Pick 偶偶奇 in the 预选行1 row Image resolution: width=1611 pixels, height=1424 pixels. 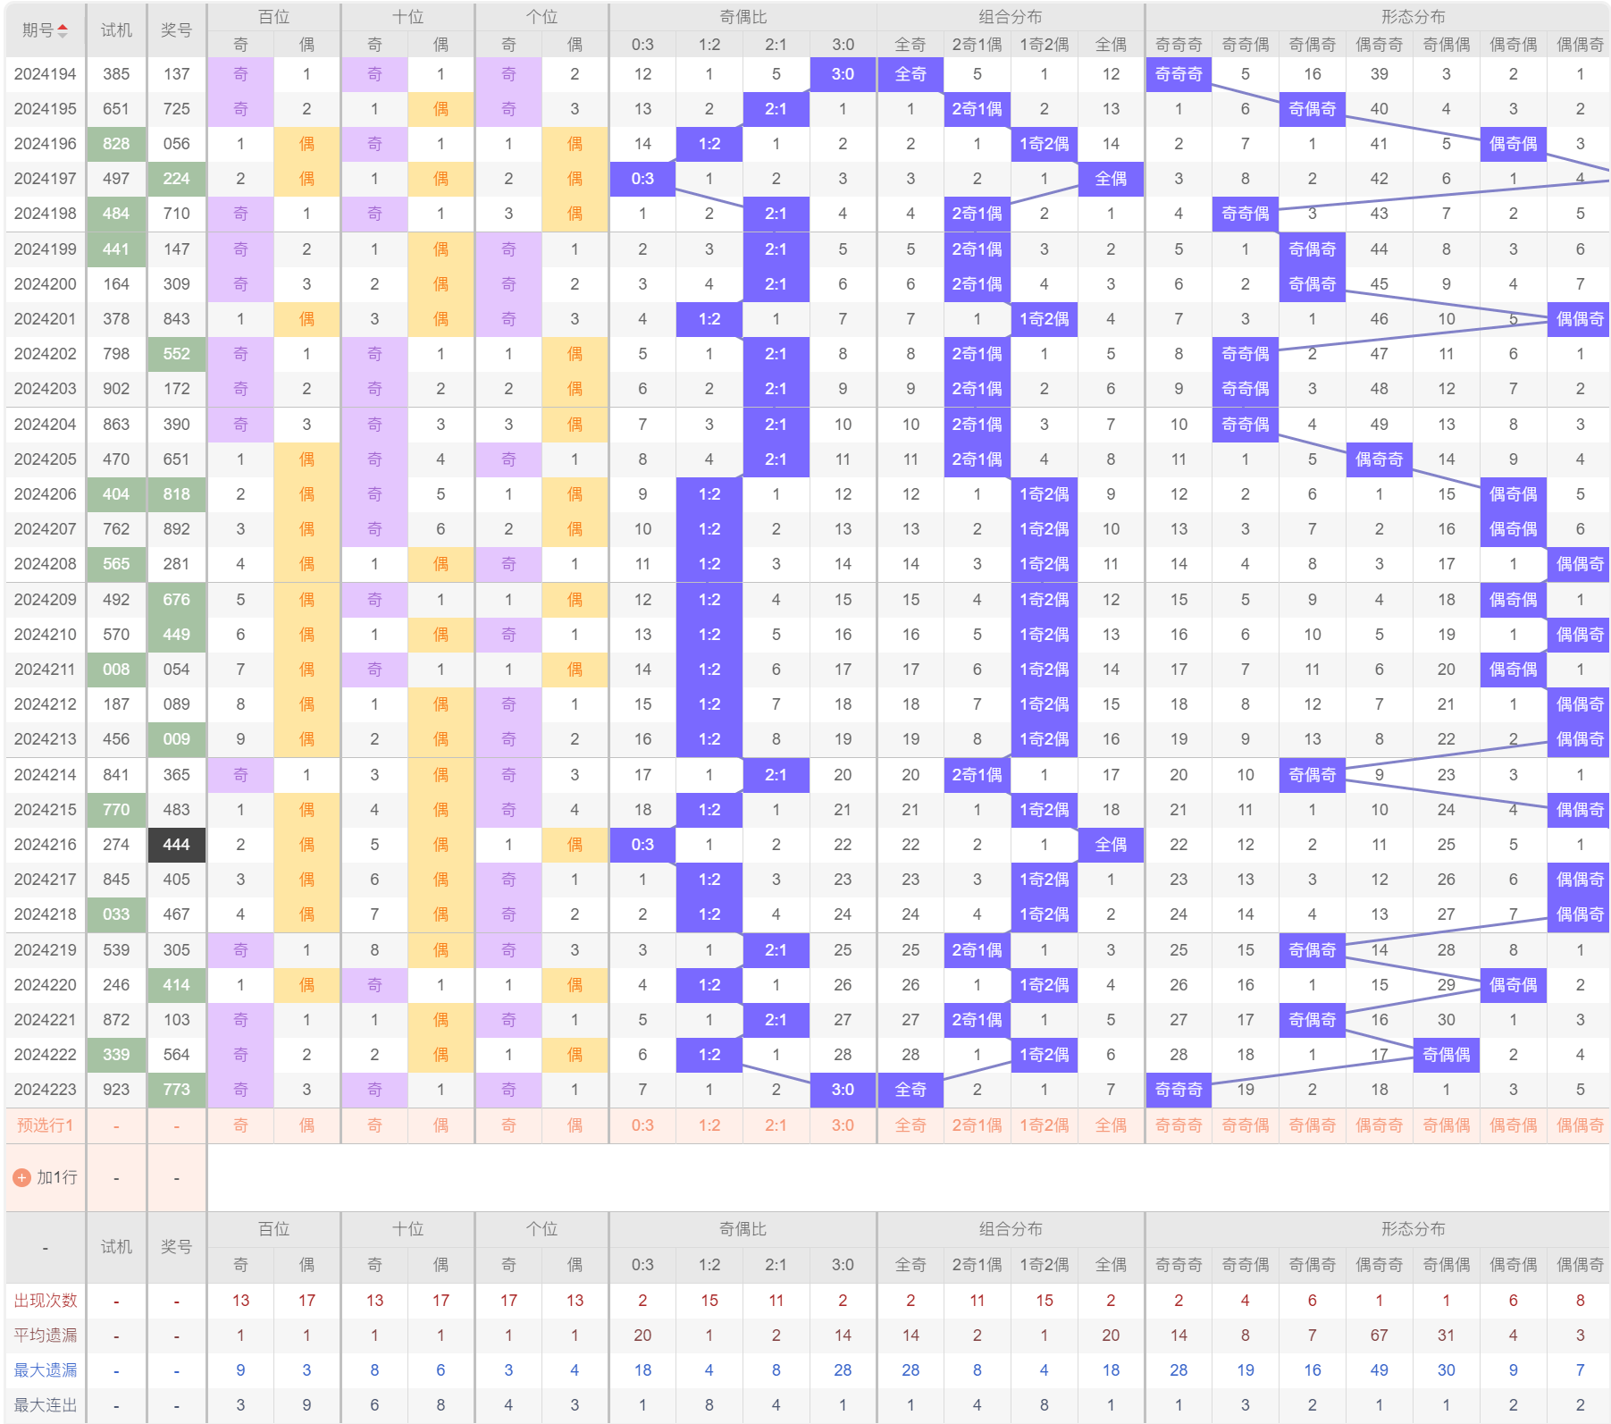(1580, 1125)
